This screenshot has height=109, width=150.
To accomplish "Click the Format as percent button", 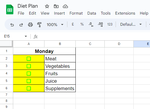I will pyautogui.click(x=82, y=24).
